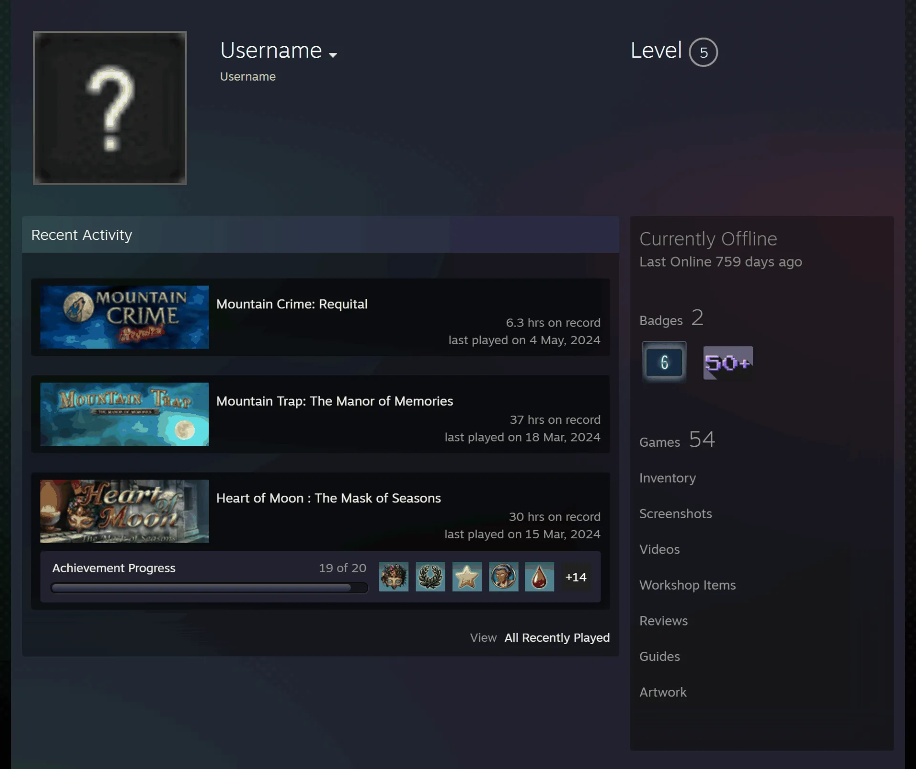Viewport: 916px width, 769px height.
Task: Open the Inventory page
Action: click(x=667, y=478)
